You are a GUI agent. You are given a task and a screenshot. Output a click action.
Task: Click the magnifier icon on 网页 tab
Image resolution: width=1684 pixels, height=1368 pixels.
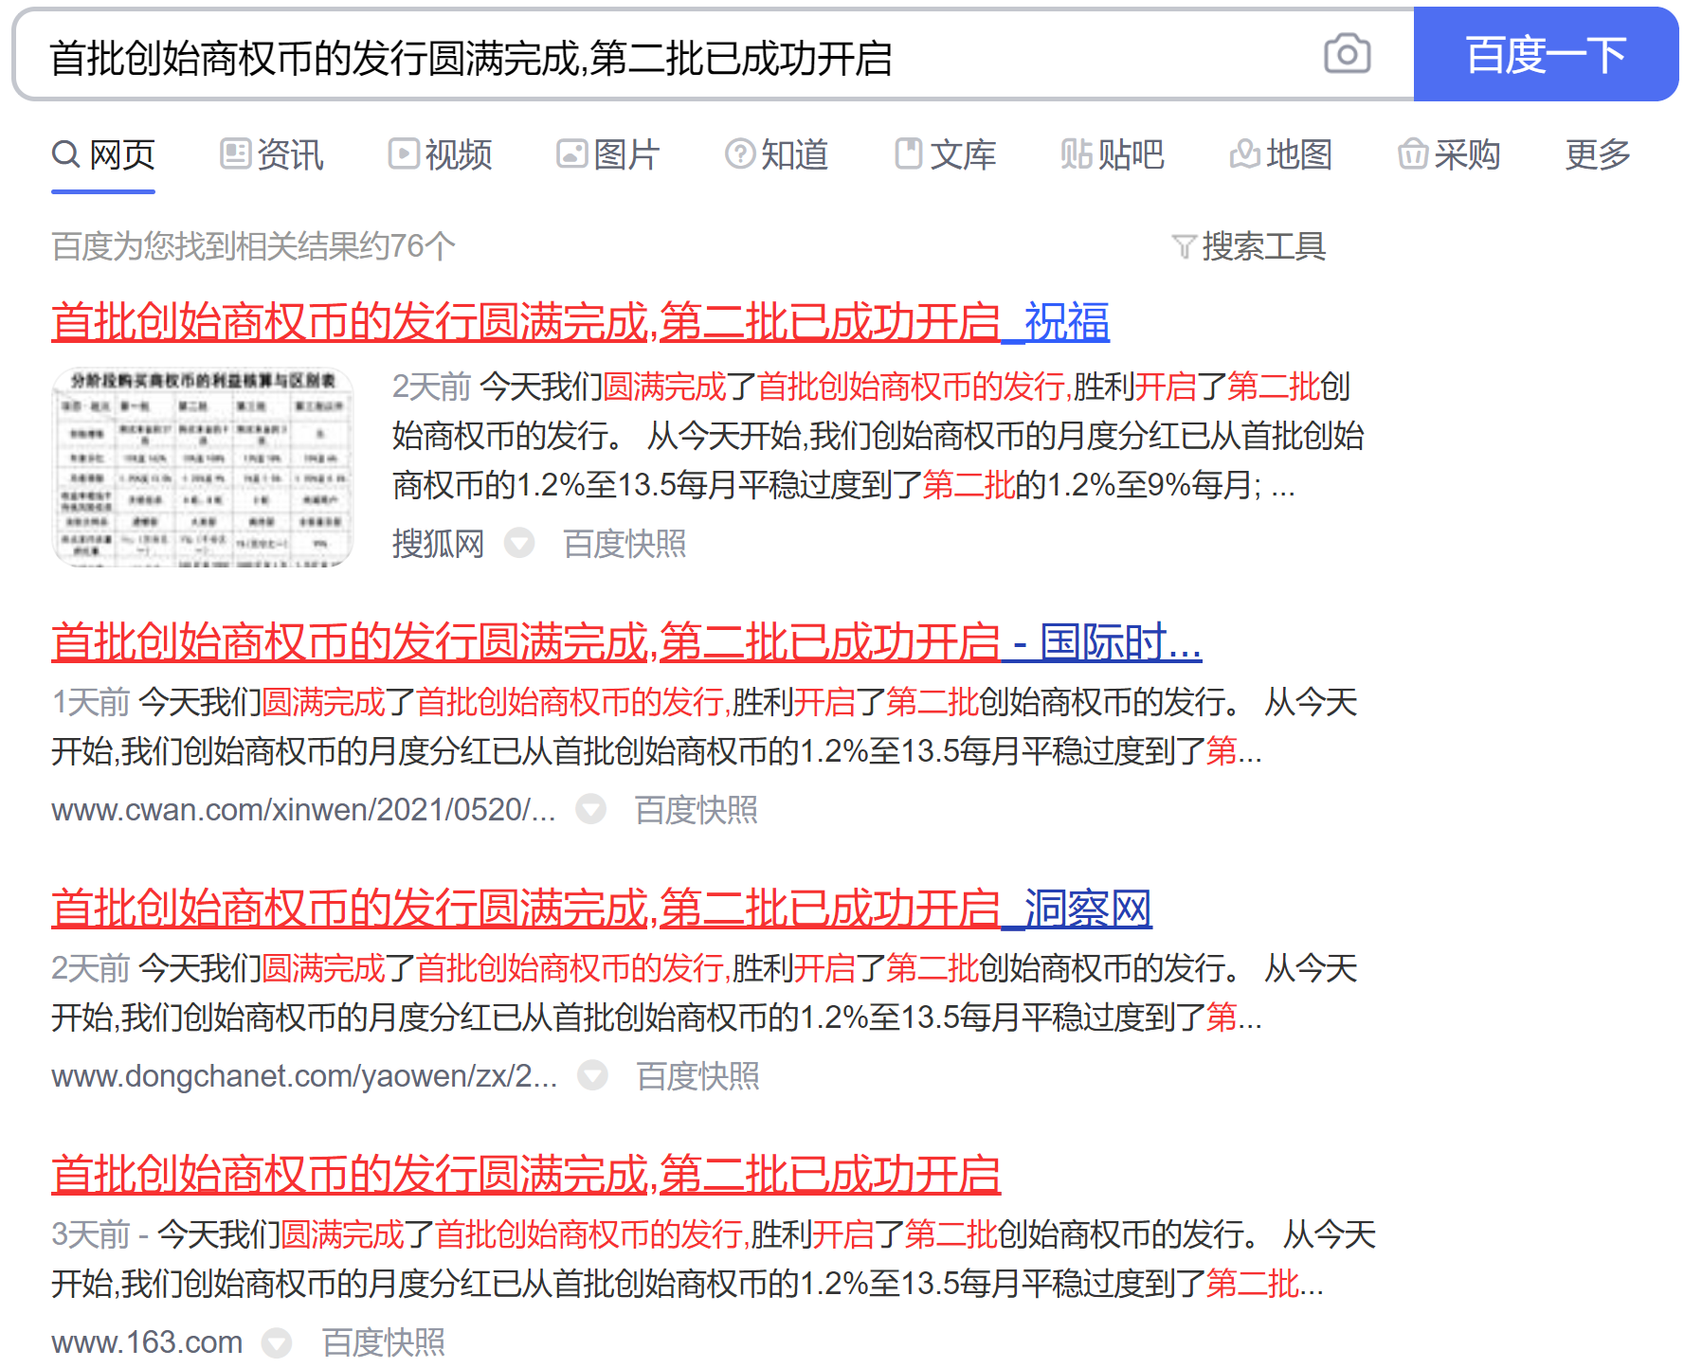(x=66, y=153)
